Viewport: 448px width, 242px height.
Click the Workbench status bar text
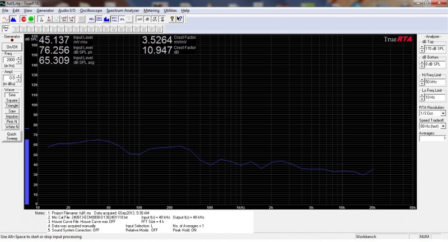click(366, 236)
